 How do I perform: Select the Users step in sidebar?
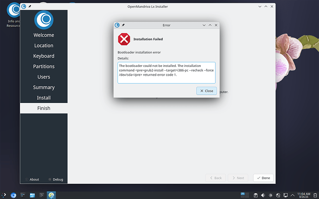[x=44, y=77]
